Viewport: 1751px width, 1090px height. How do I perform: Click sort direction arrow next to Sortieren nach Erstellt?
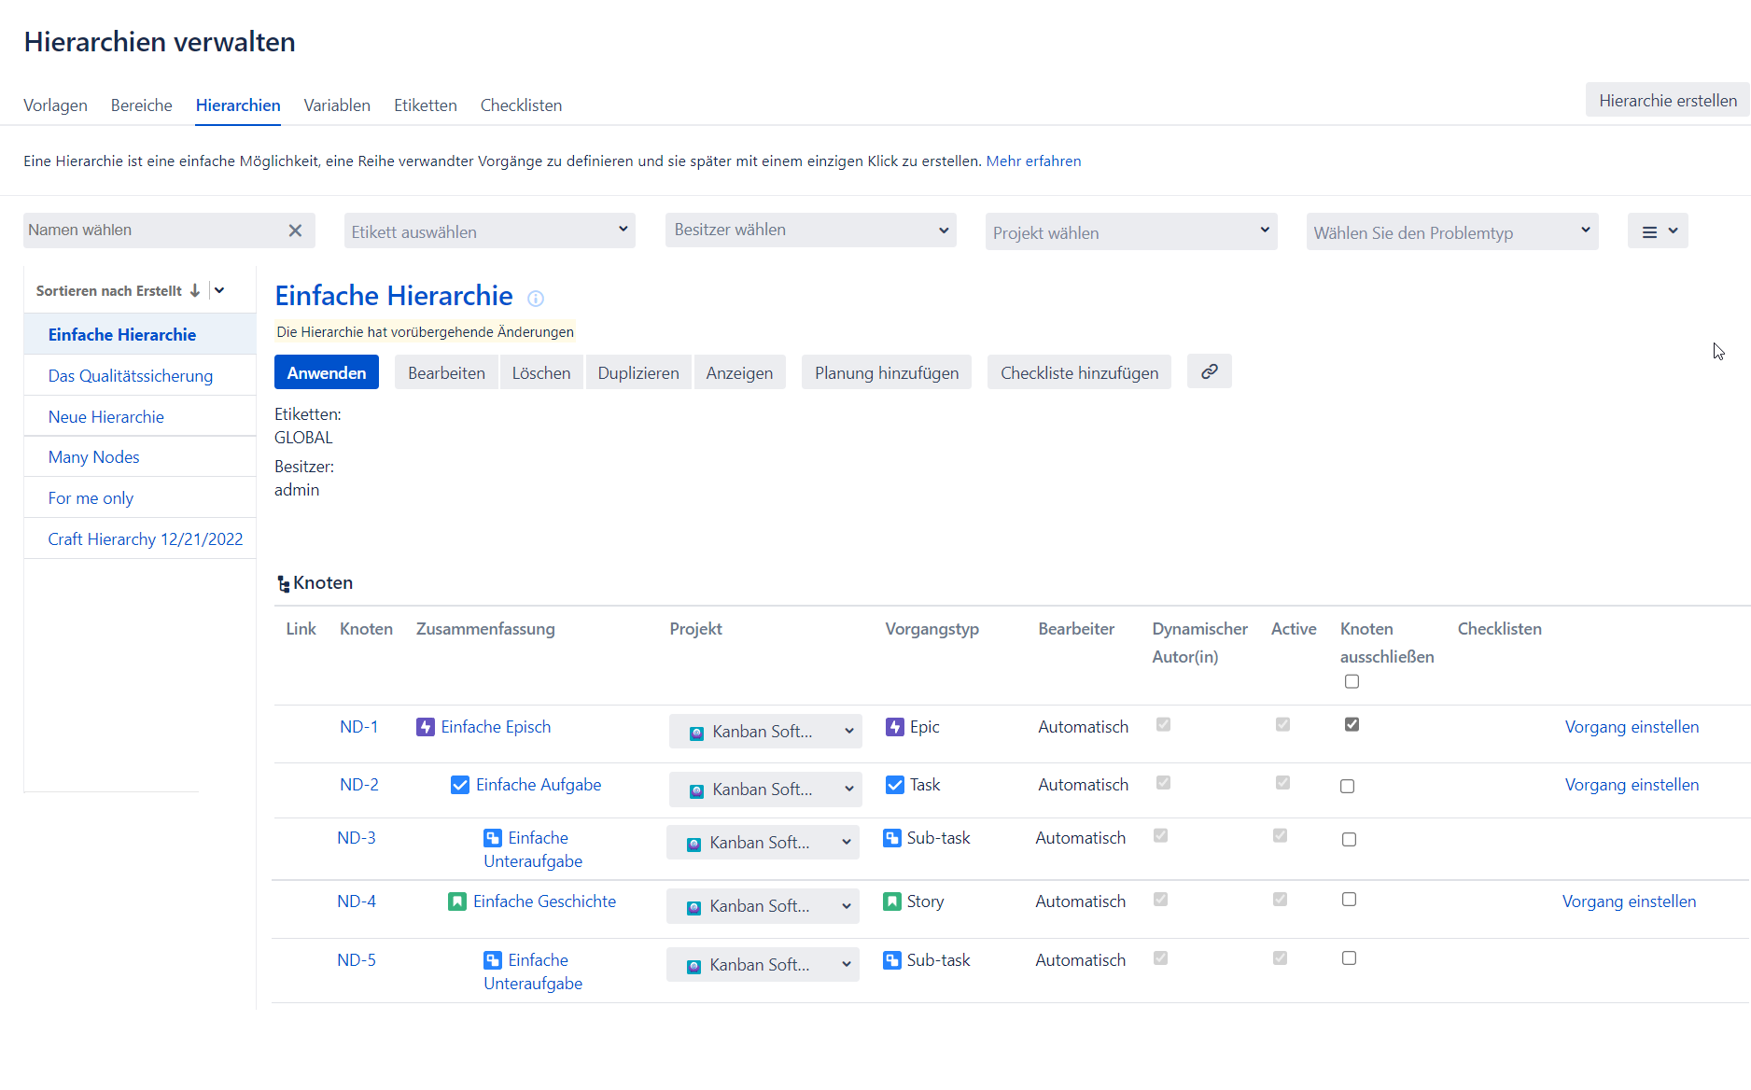[x=195, y=290]
